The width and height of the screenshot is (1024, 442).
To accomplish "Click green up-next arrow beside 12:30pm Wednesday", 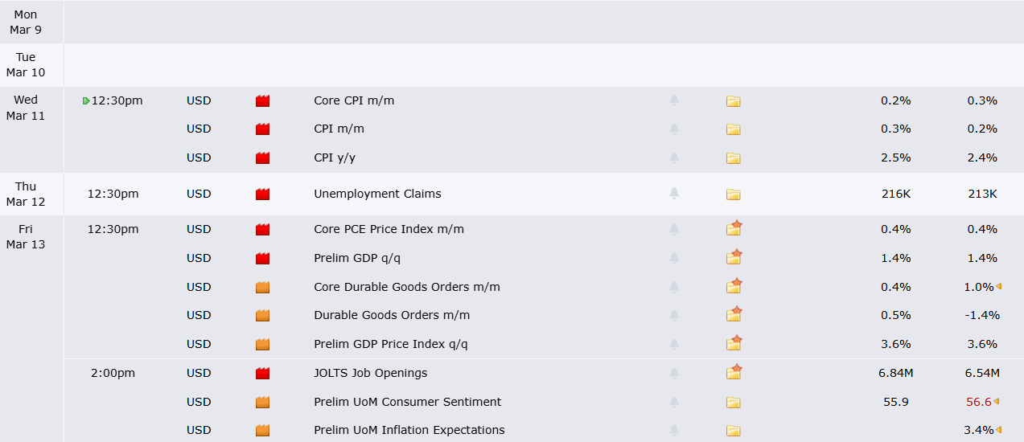I will pyautogui.click(x=86, y=101).
